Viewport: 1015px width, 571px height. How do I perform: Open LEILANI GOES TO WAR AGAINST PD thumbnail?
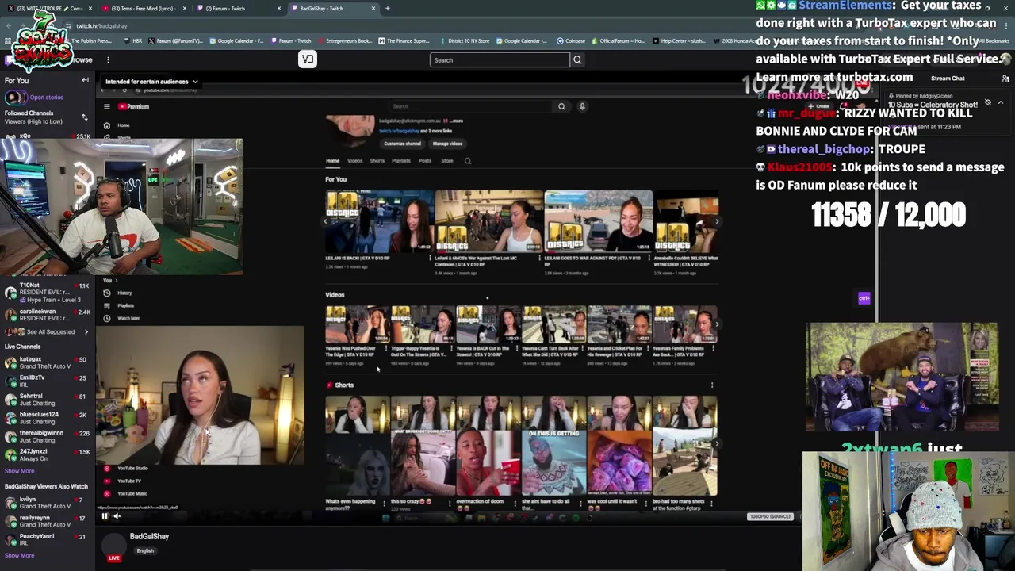point(599,221)
